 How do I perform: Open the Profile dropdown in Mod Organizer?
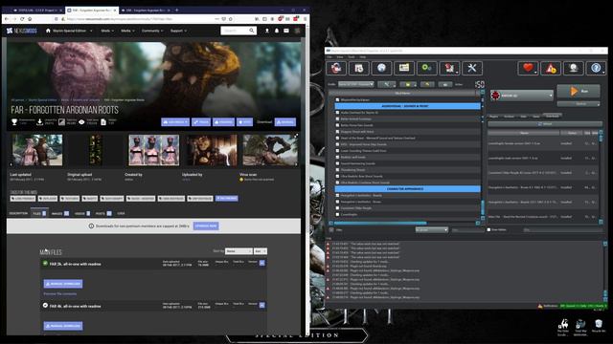(x=355, y=84)
